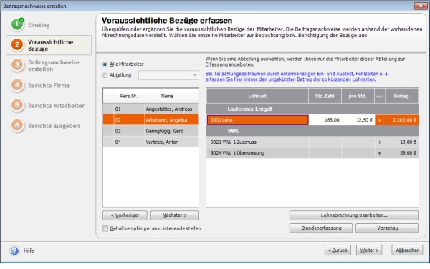Click the step 4 circle icon
The width and height of the screenshot is (430, 269).
(x=17, y=85)
